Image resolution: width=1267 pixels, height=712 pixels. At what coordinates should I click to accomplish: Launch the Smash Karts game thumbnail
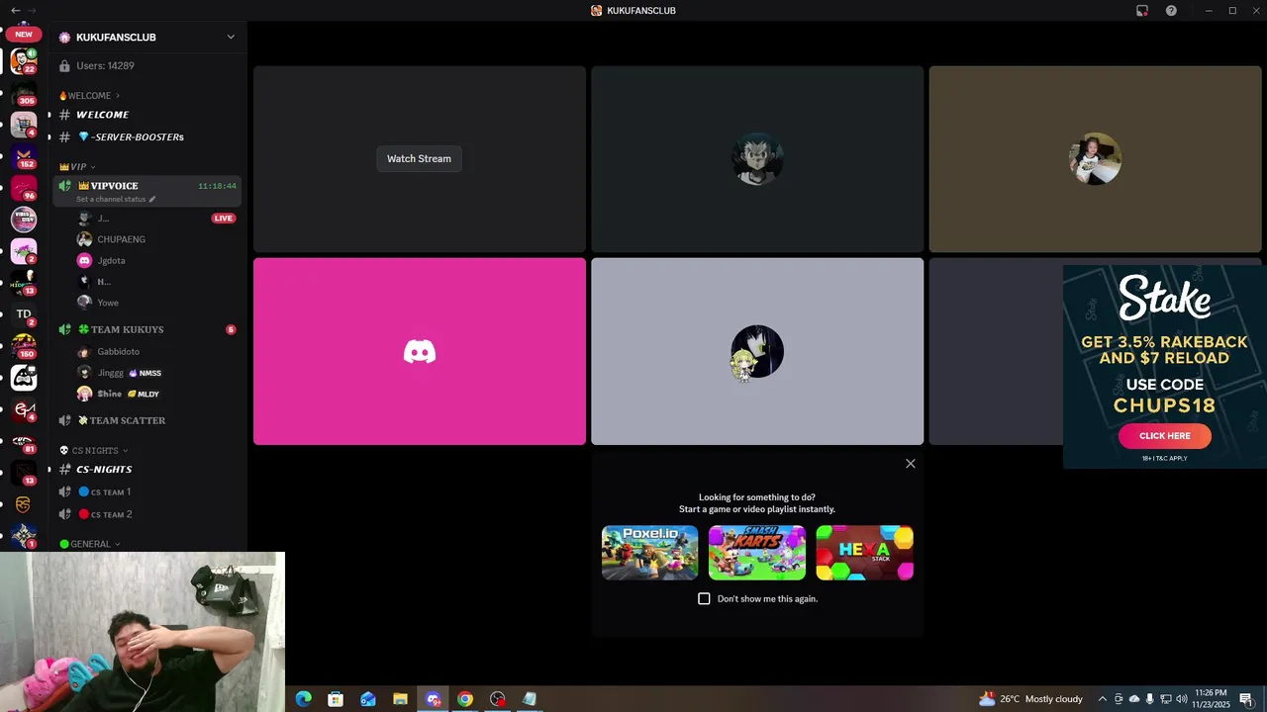coord(757,553)
